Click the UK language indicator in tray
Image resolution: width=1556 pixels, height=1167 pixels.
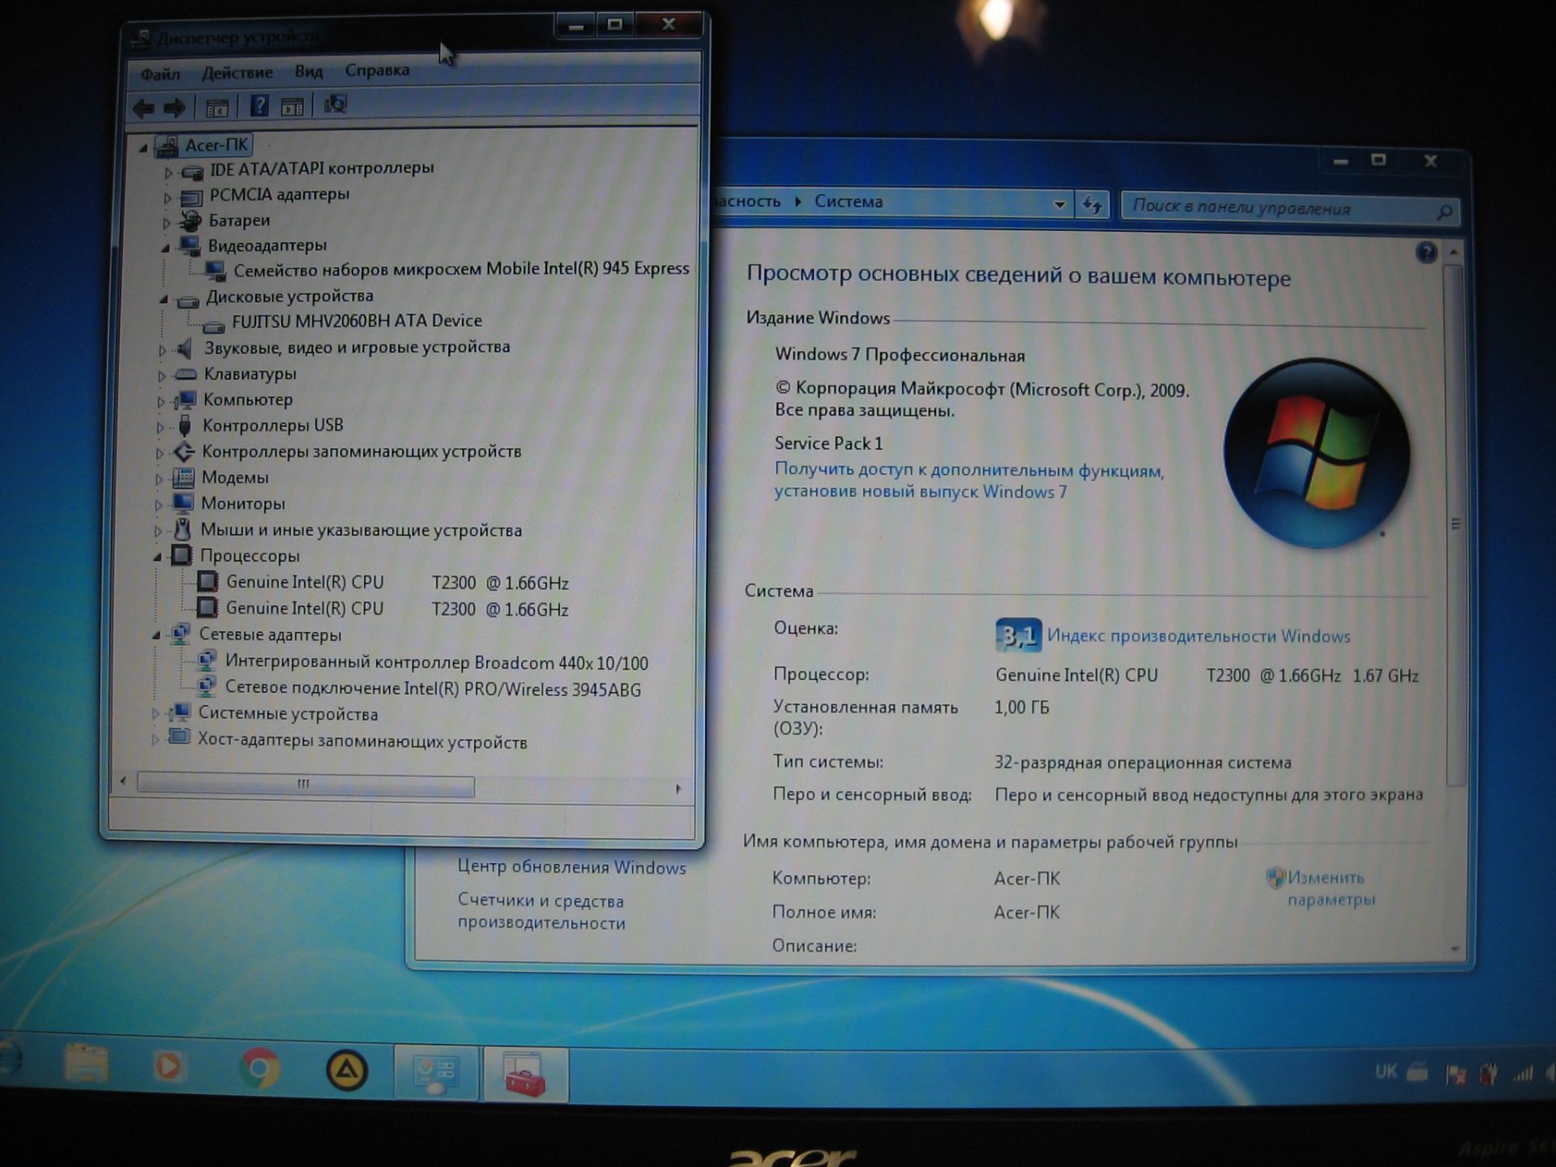point(1385,1071)
